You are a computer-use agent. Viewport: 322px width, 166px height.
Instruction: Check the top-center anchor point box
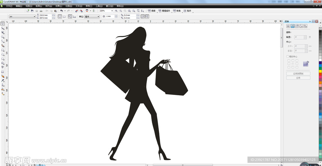click(x=293, y=60)
